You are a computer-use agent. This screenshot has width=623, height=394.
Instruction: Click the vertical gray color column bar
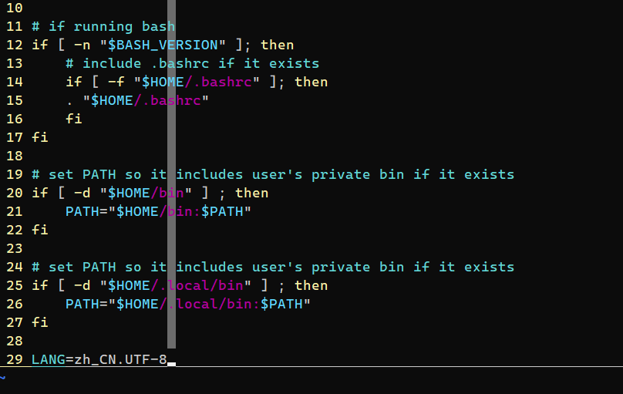click(x=172, y=174)
